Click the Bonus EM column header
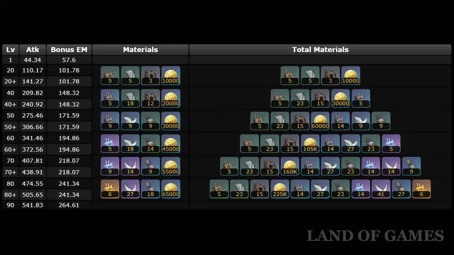 [x=69, y=50]
